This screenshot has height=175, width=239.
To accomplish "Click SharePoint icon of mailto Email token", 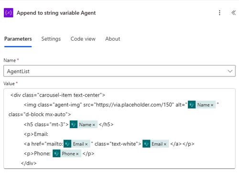I will 67,144.
